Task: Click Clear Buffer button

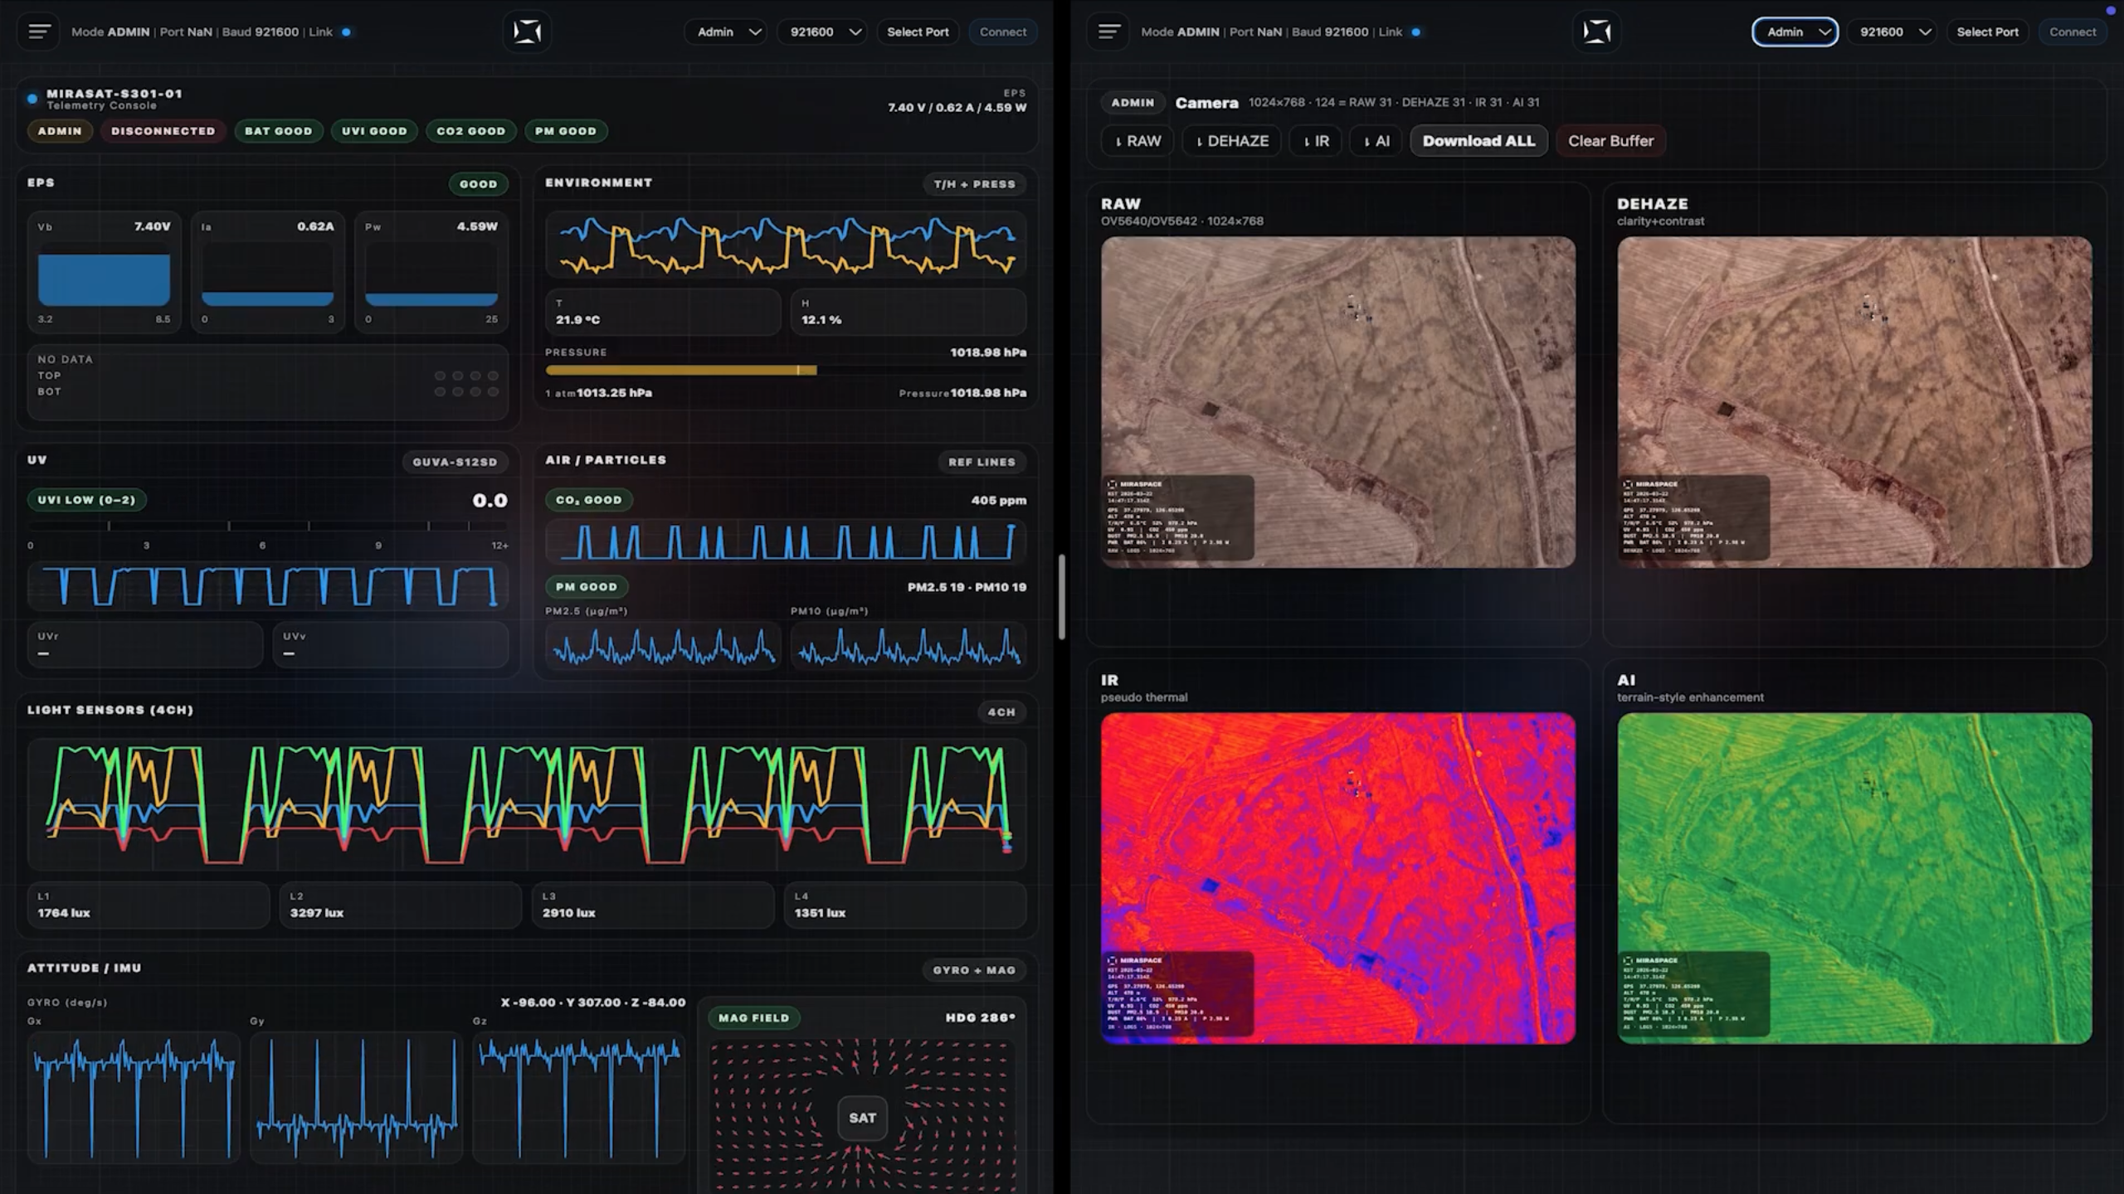Action: (x=1610, y=141)
